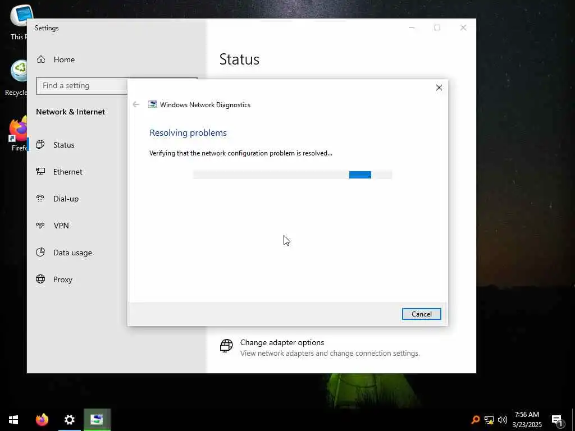Click the Recycle Bin desktop icon
The width and height of the screenshot is (575, 431).
point(17,77)
